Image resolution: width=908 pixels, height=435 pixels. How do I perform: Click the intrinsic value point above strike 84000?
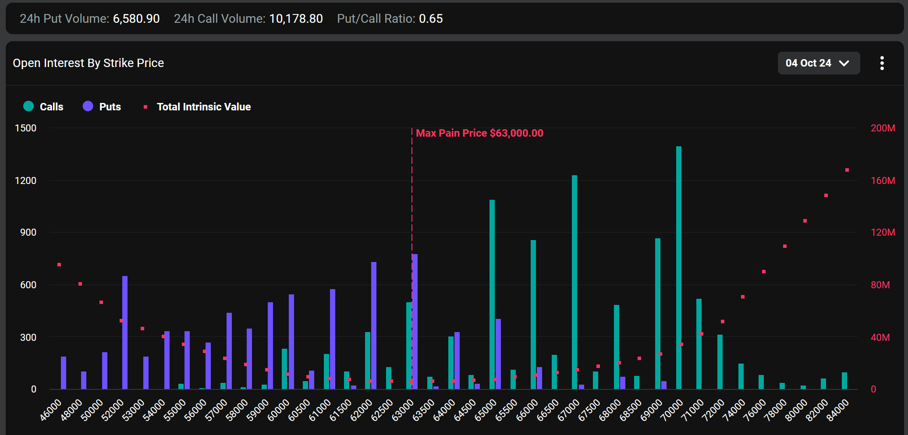tap(847, 170)
